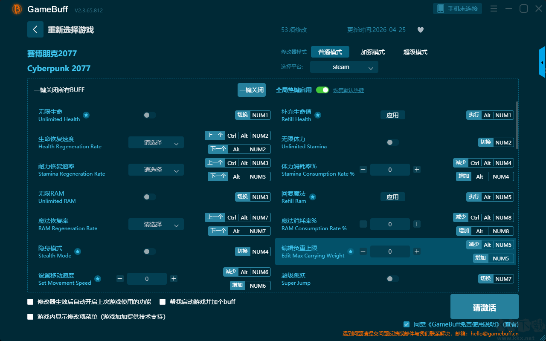The image size is (546, 341).
Task: Click the Cyberpunk 2077 title text
Action: (x=59, y=69)
